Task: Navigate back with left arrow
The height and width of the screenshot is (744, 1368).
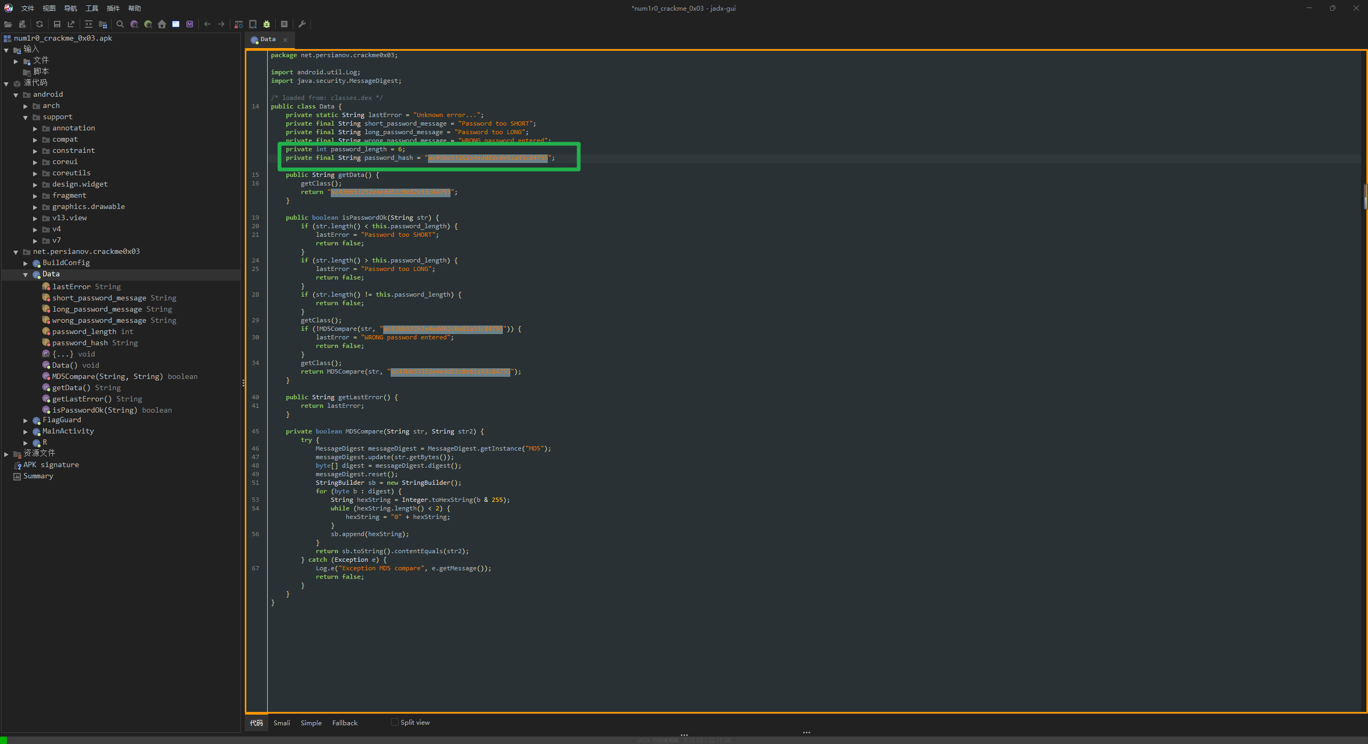Action: click(207, 24)
